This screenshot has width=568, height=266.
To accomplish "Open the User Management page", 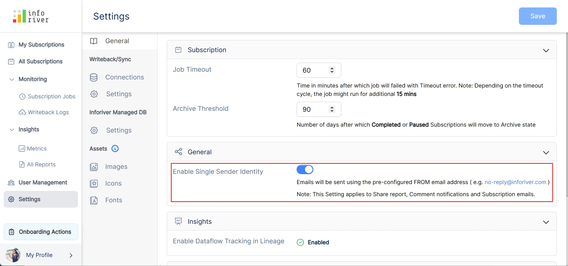I will tap(43, 183).
